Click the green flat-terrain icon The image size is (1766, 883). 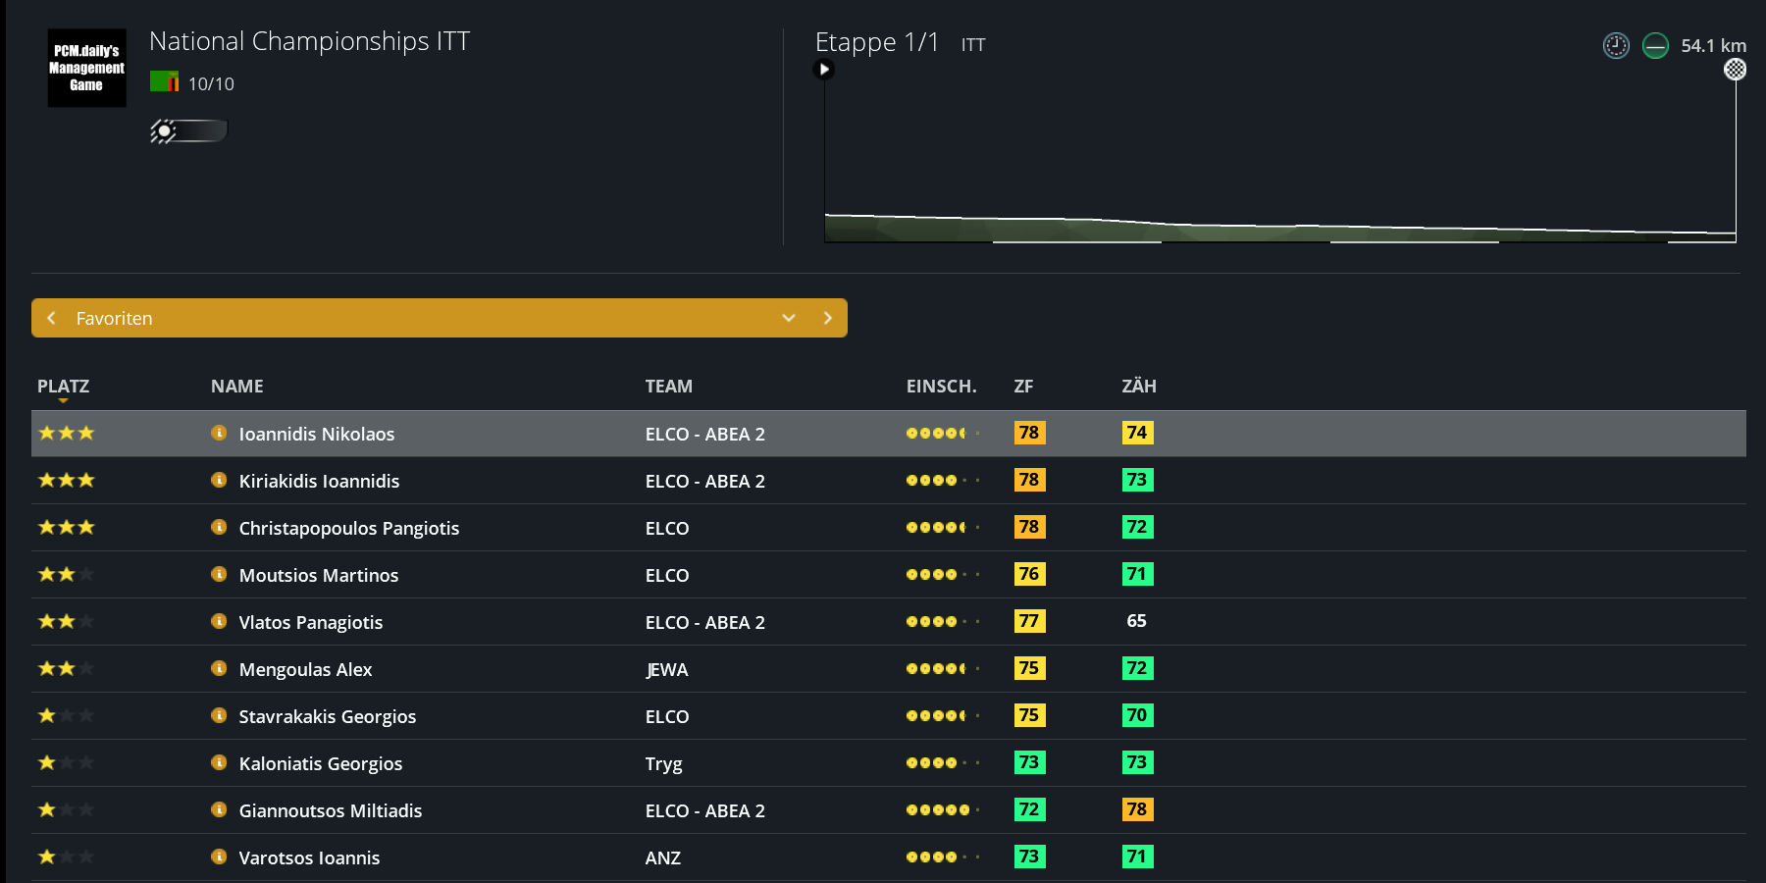[x=1655, y=45]
